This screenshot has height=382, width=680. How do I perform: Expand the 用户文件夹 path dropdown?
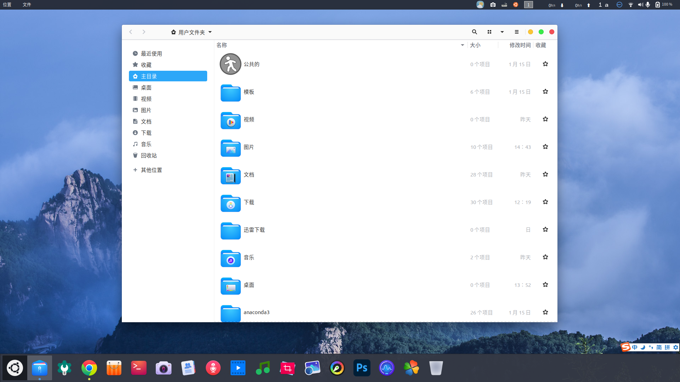pyautogui.click(x=210, y=32)
